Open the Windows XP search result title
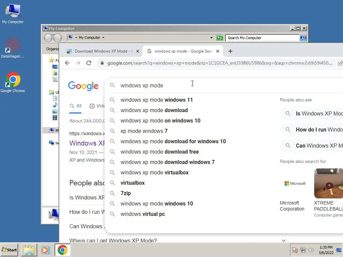 click(87, 143)
